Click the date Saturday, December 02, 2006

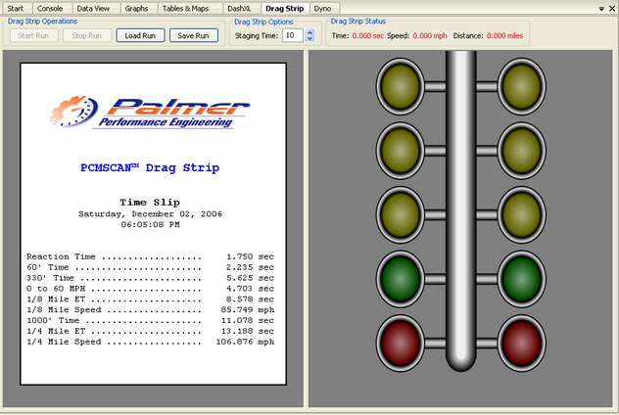click(150, 214)
